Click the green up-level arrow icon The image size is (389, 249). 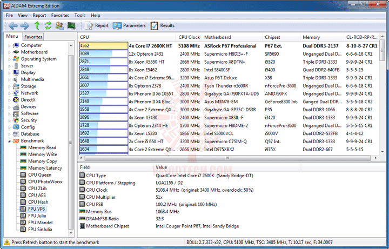[x=37, y=25]
